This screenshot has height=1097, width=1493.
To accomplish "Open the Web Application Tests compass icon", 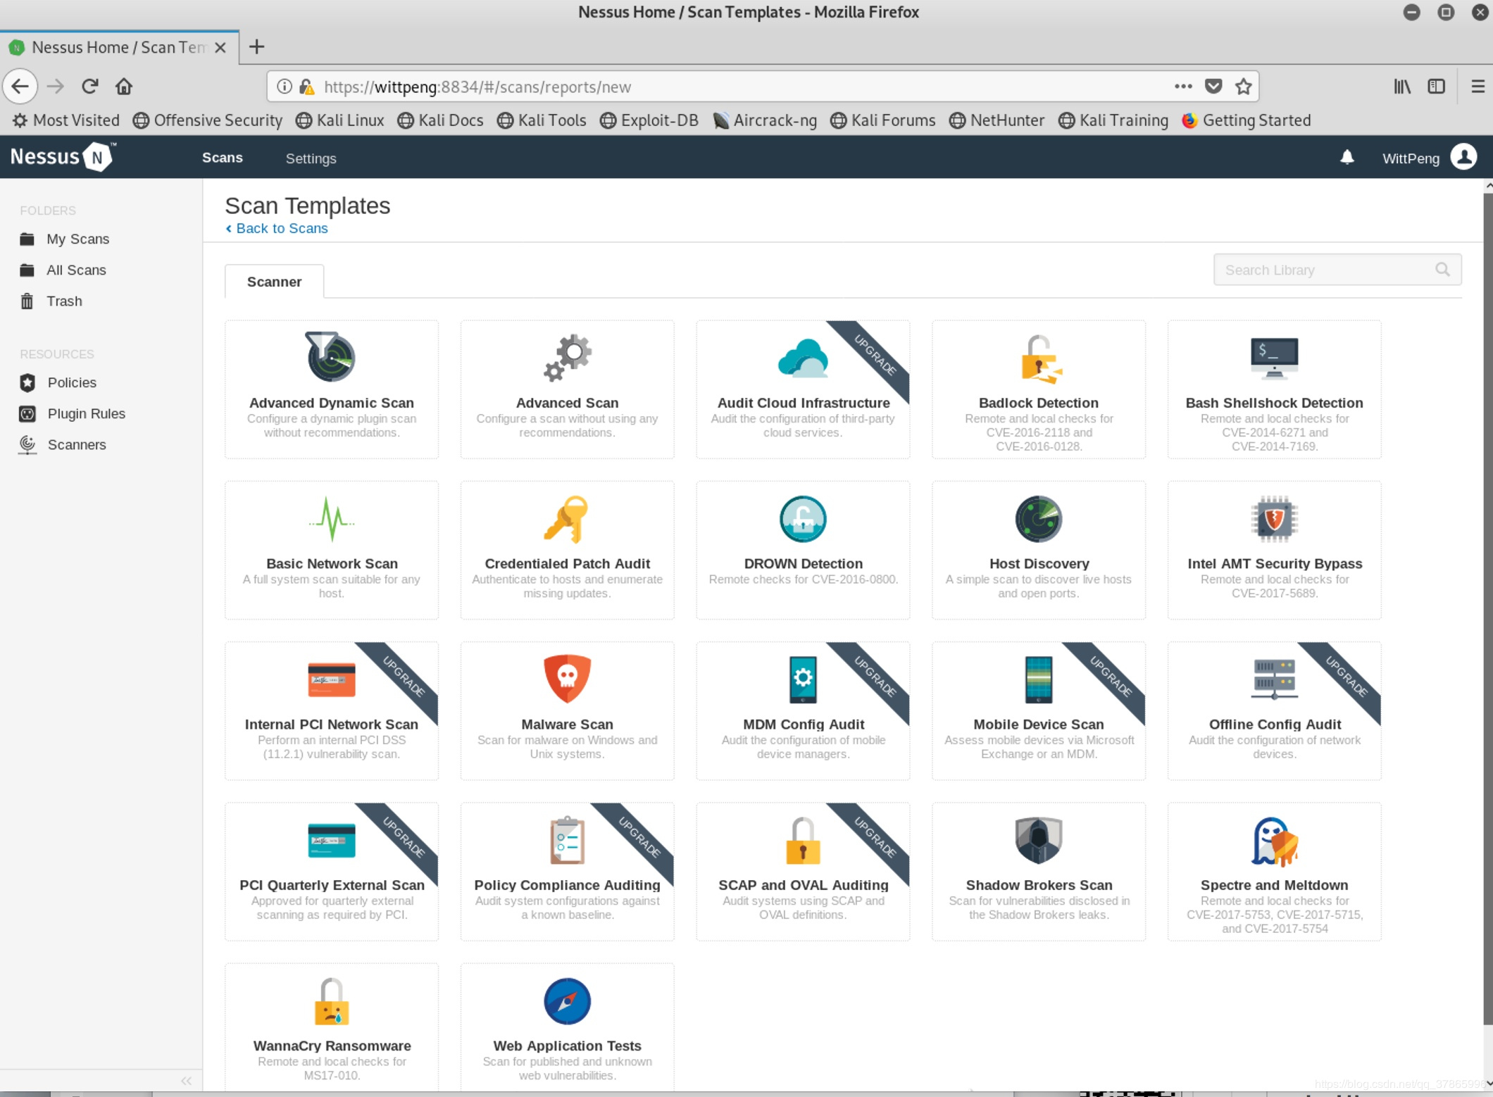I will tap(567, 1001).
